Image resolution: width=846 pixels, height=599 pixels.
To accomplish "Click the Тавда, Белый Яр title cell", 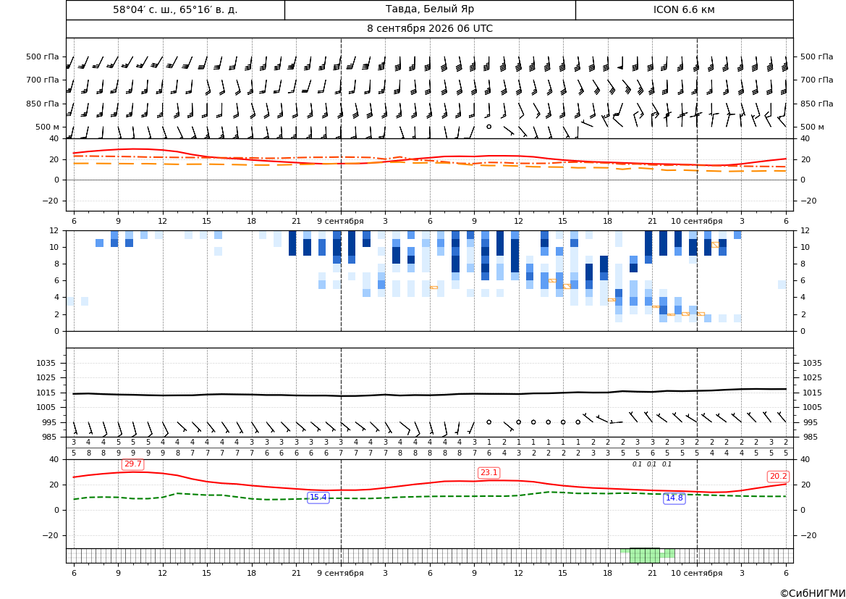I will pos(430,9).
